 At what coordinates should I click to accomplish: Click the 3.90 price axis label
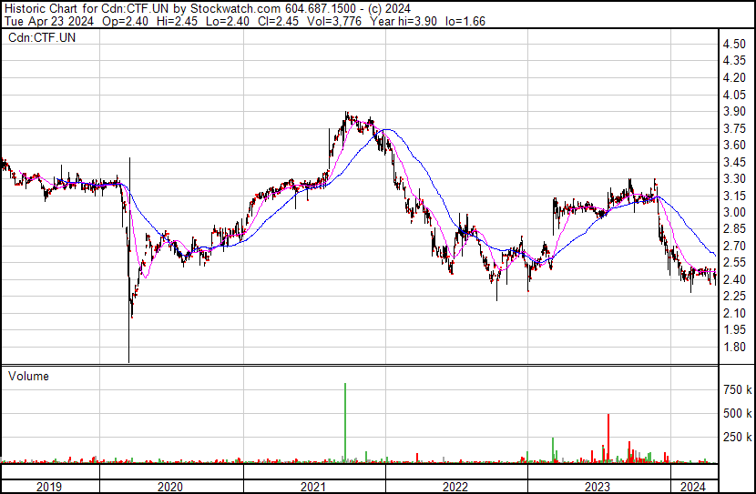tap(734, 111)
